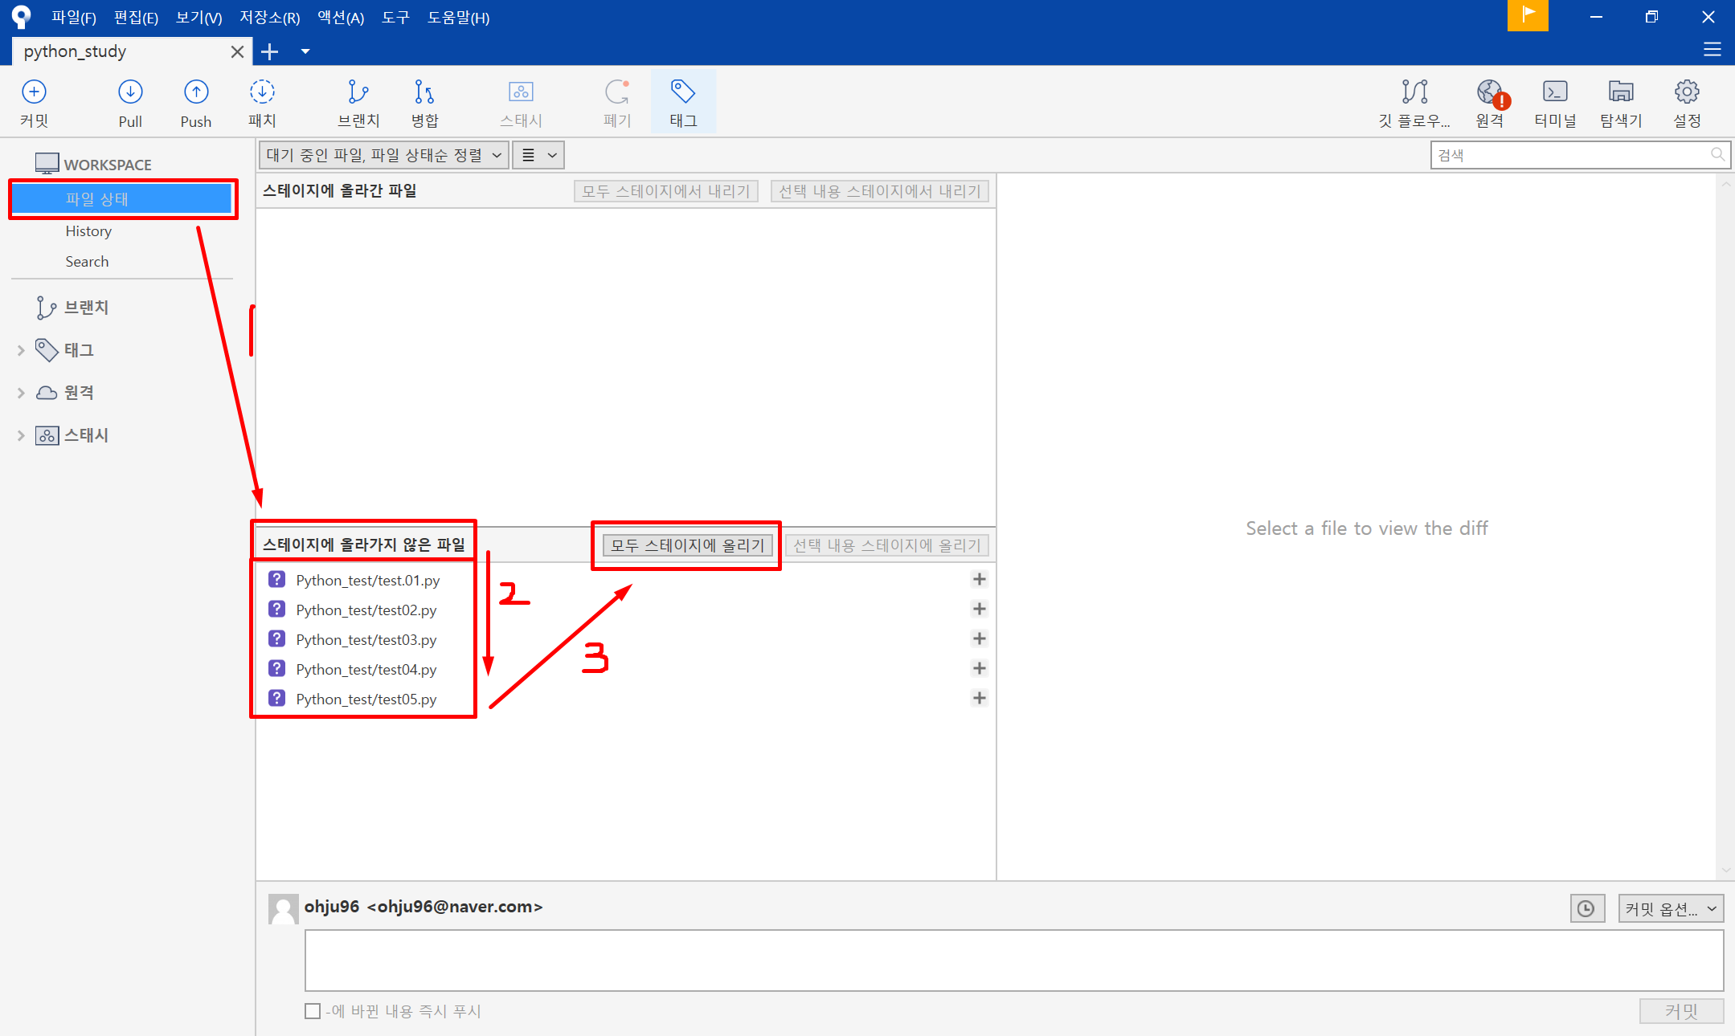Screen dimensions: 1735x1036
Task: Click inside the commit message text box
Action: pyautogui.click(x=1013, y=960)
